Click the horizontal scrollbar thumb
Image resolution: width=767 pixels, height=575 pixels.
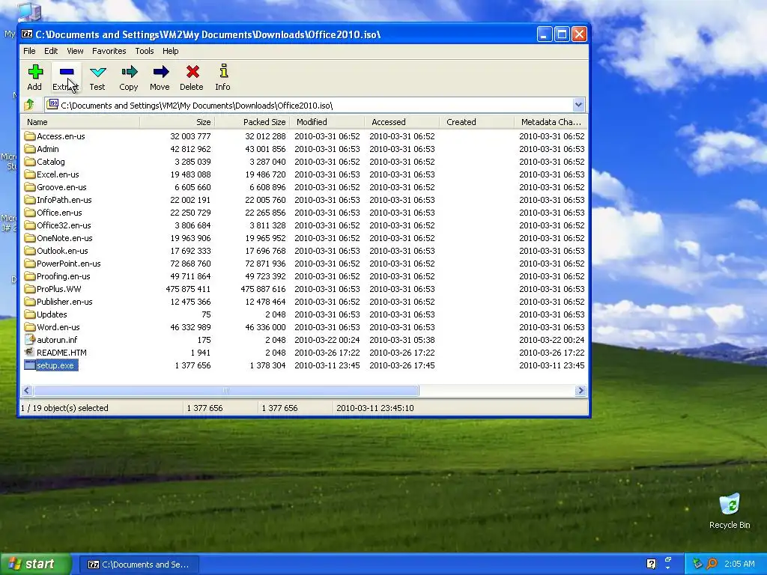[x=226, y=390]
